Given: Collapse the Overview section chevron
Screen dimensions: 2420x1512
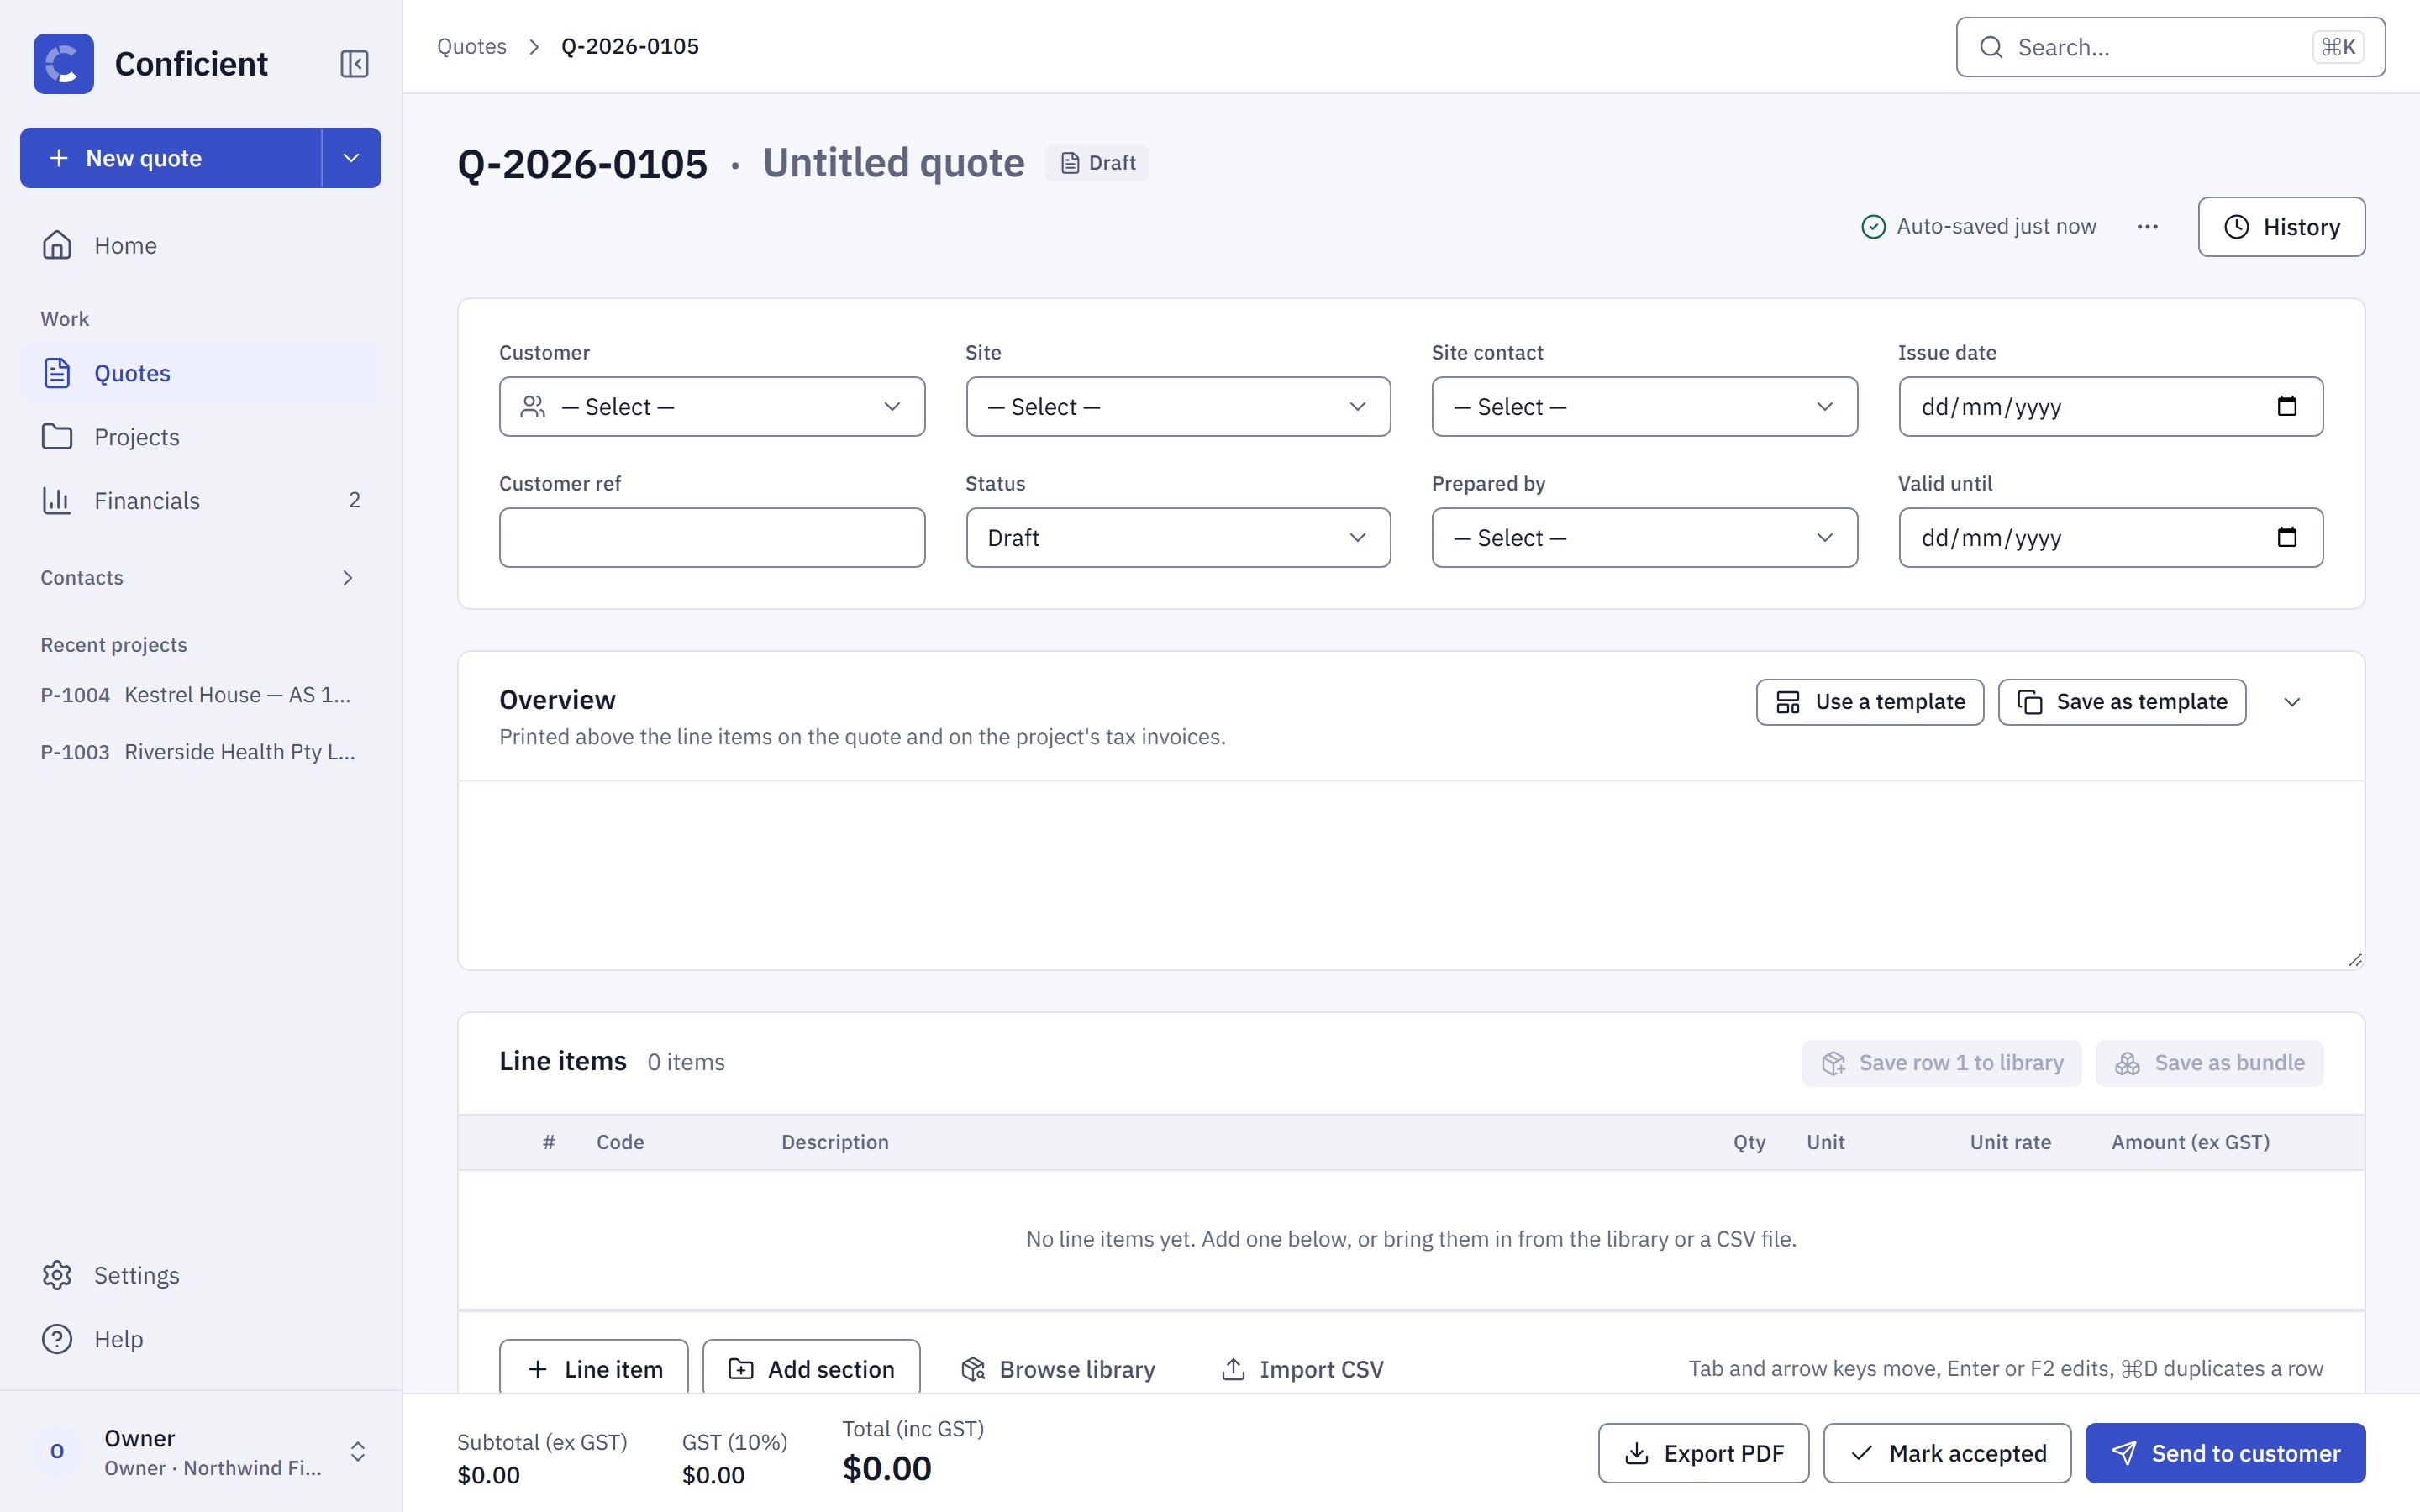Looking at the screenshot, I should [2292, 702].
